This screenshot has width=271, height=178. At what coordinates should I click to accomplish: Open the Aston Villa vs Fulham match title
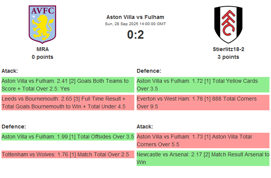(x=135, y=17)
